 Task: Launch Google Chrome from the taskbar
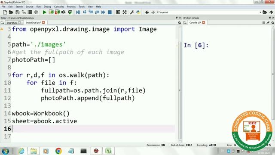coord(58,151)
